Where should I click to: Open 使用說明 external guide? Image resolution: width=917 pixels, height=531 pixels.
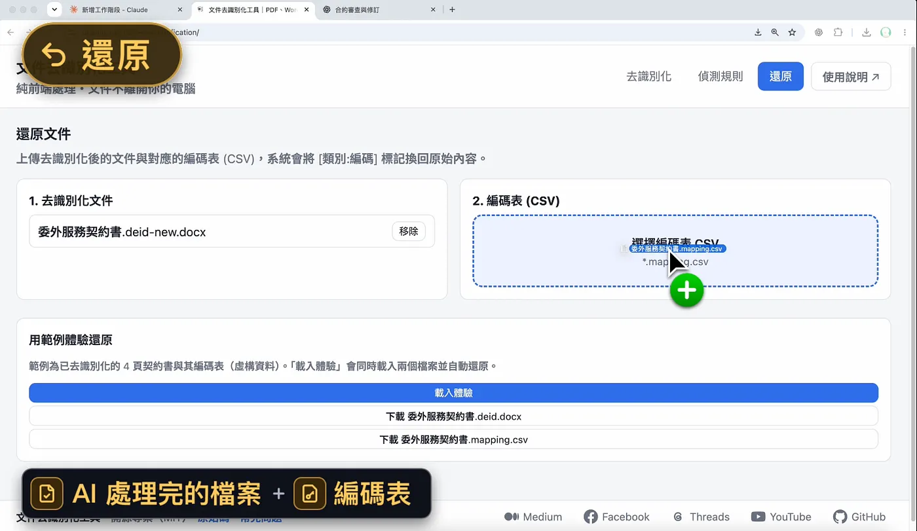851,77
